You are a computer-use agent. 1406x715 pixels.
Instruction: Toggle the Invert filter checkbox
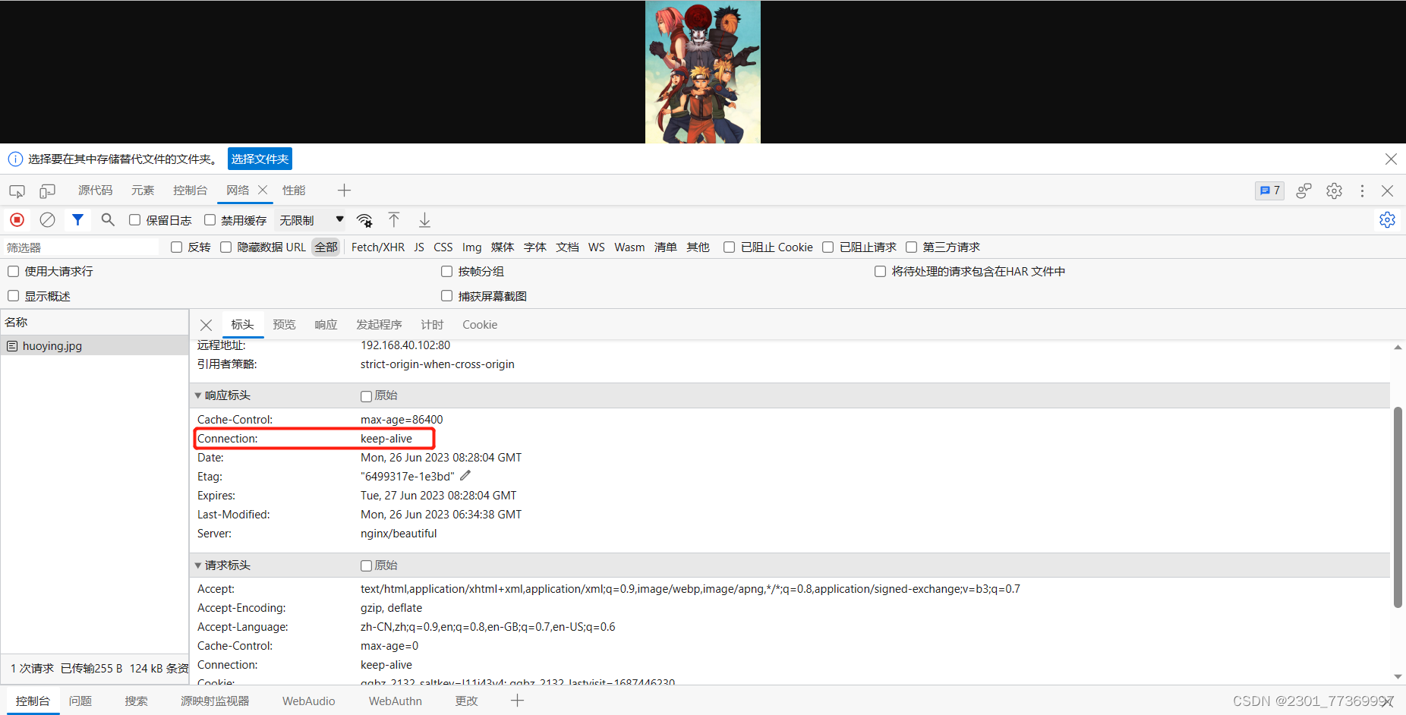(176, 247)
